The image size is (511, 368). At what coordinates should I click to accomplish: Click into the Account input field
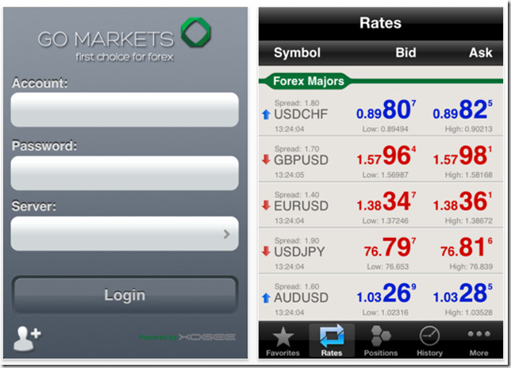coord(125,109)
